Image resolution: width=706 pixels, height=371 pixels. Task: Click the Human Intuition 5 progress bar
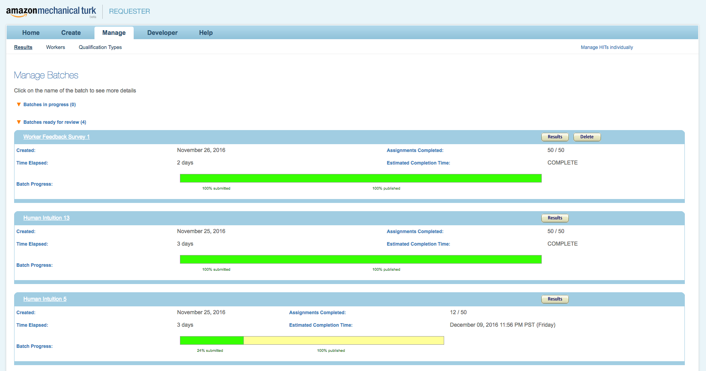(312, 340)
